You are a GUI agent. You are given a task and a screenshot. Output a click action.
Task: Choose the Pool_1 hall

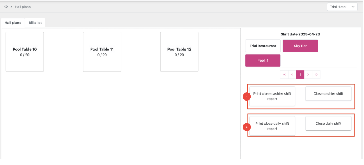coord(263,61)
